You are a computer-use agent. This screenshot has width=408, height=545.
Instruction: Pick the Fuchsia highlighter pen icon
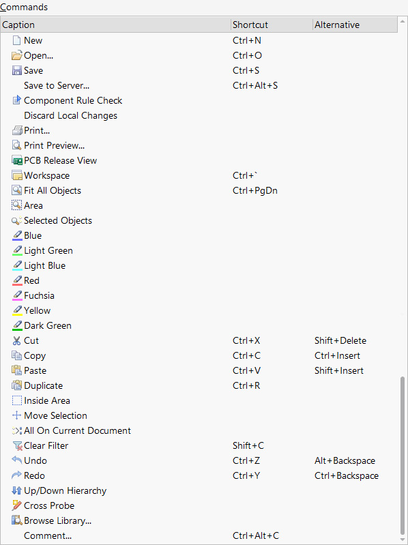coord(17,295)
